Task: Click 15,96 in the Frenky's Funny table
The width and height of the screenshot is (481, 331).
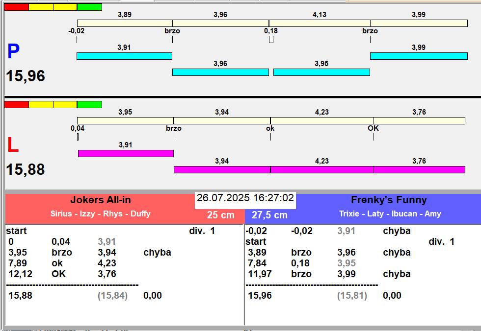Action: (x=260, y=296)
